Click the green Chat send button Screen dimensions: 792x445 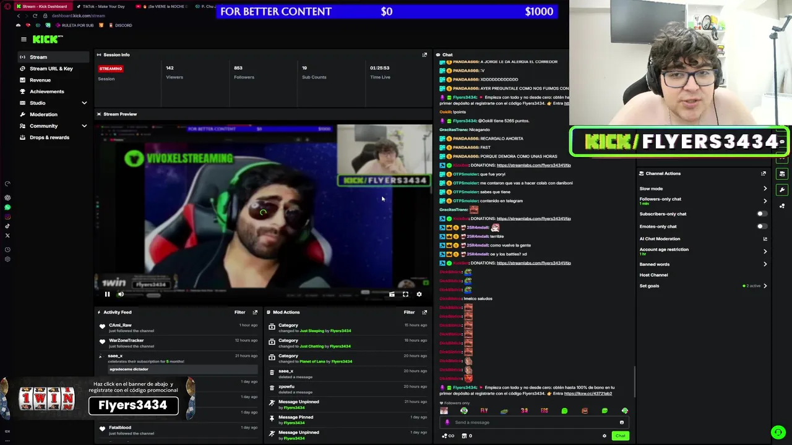point(620,436)
